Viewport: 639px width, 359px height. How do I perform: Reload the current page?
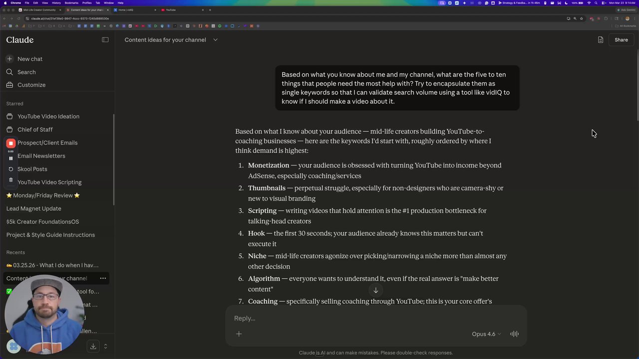pyautogui.click(x=19, y=18)
